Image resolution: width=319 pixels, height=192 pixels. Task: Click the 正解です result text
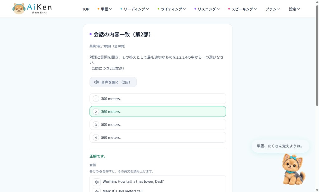click(98, 156)
